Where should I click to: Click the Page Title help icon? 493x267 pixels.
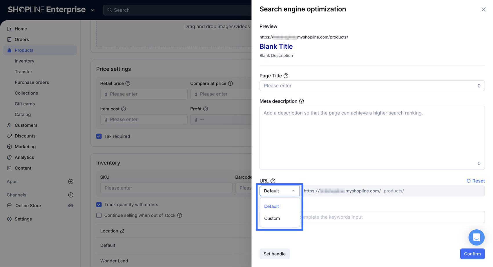click(x=286, y=76)
